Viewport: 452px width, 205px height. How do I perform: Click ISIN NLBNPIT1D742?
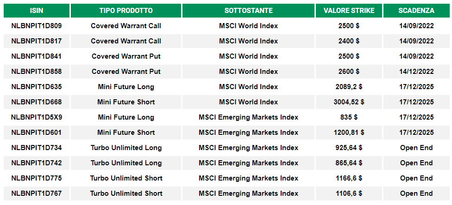coord(37,163)
